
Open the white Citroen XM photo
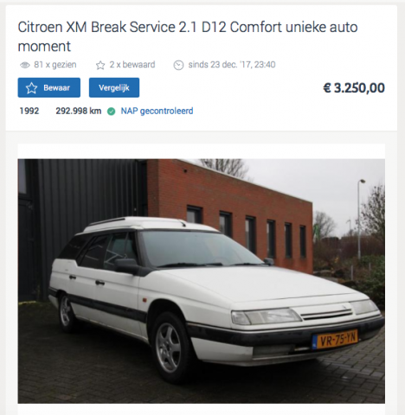[201, 281]
